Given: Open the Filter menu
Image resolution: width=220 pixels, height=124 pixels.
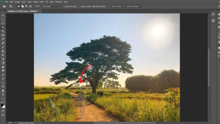Looking at the screenshot, I should point(42,2).
